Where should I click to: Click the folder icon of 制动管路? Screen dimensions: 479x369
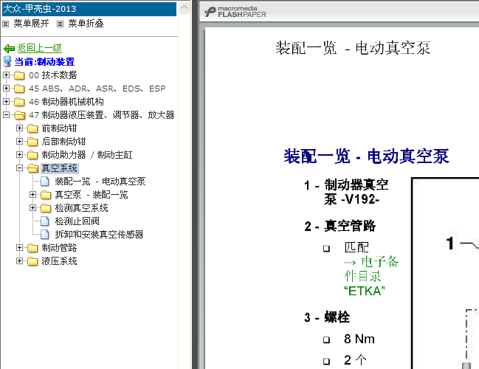pyautogui.click(x=32, y=248)
